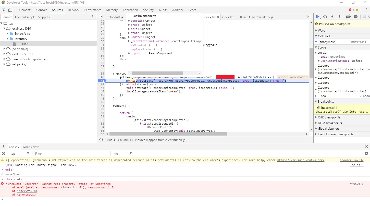Open the Memory panel tab
Image resolution: width=370 pixels, height=206 pixels.
point(112,10)
